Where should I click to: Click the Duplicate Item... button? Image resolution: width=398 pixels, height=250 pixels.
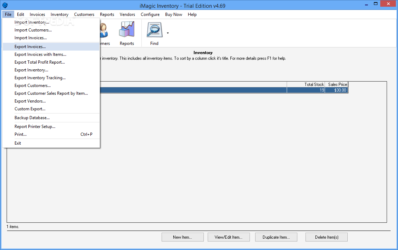point(276,237)
